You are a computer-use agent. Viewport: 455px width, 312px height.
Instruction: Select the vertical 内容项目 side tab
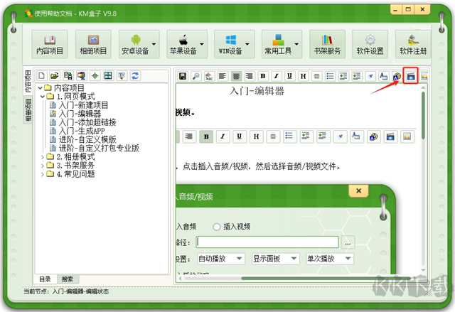click(x=28, y=82)
